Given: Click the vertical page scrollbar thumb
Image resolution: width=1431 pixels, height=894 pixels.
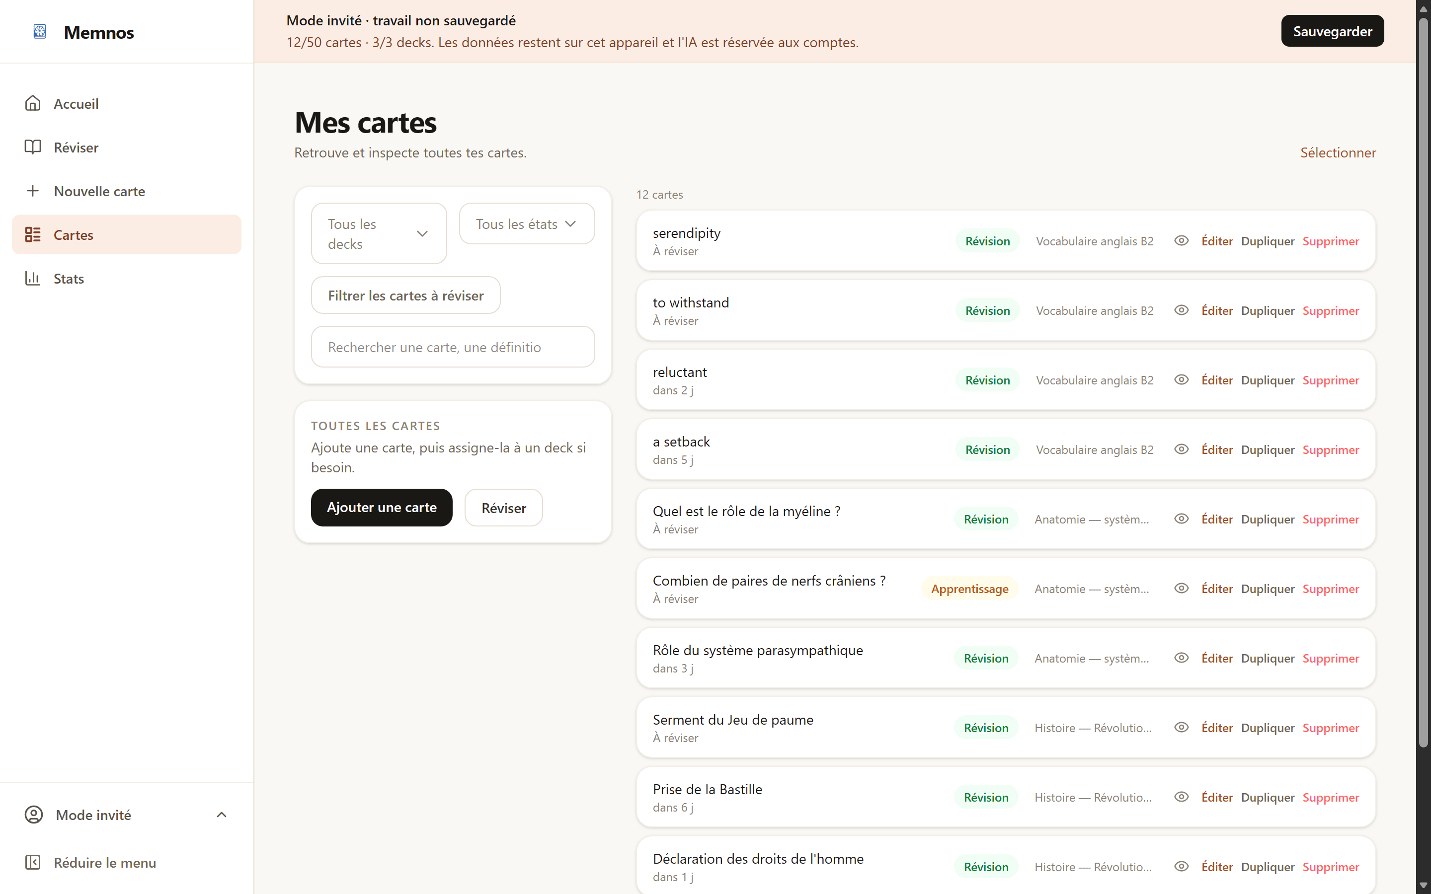Looking at the screenshot, I should click(x=1424, y=381).
